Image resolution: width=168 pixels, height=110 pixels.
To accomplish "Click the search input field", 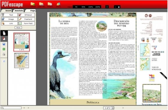I will point(11,108).
